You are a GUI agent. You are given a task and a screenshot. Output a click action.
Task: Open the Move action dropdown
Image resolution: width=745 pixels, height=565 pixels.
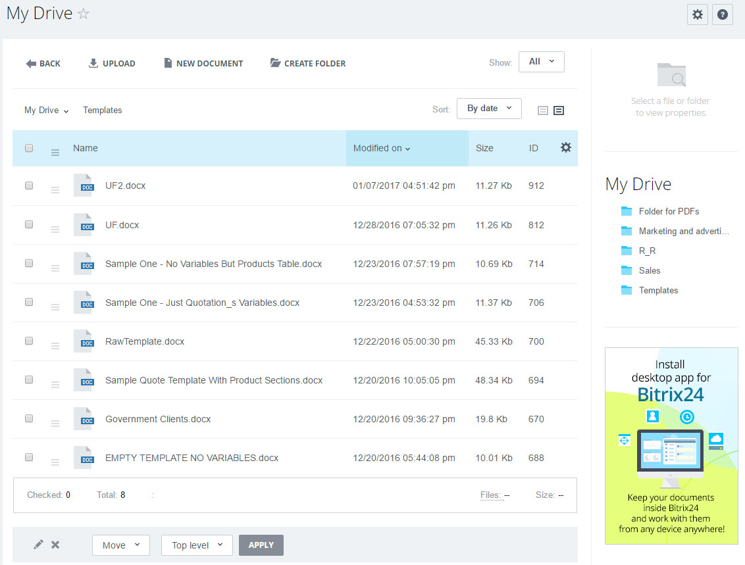(x=121, y=545)
